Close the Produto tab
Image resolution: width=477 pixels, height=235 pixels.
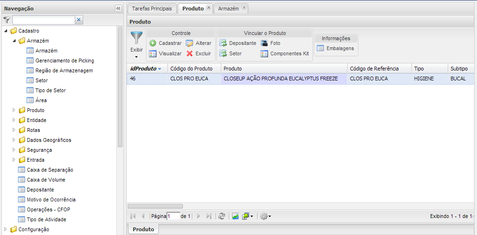coord(208,8)
